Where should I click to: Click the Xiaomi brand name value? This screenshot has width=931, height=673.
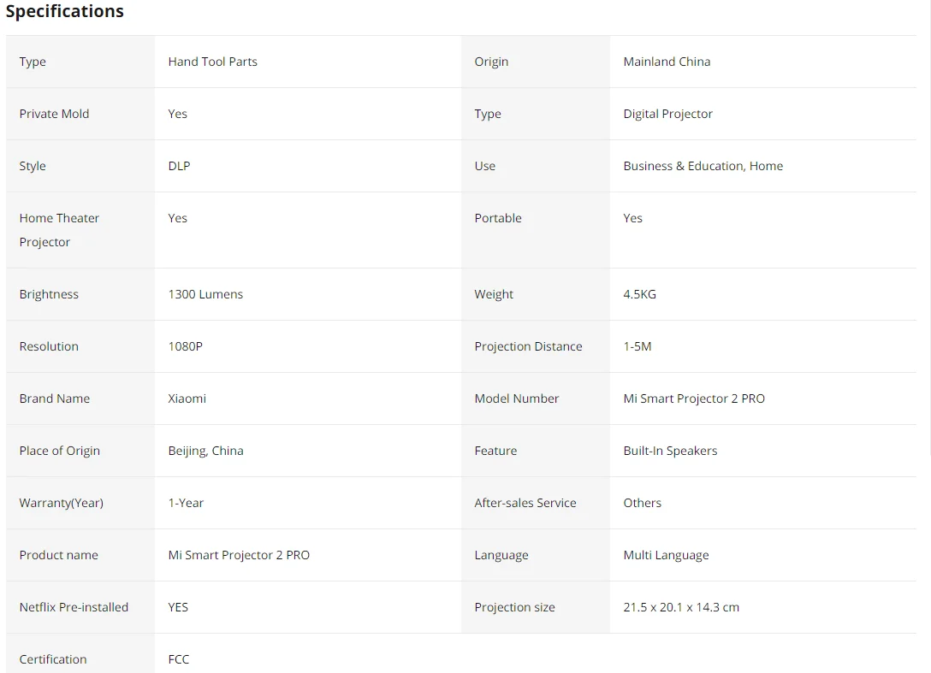click(x=187, y=398)
